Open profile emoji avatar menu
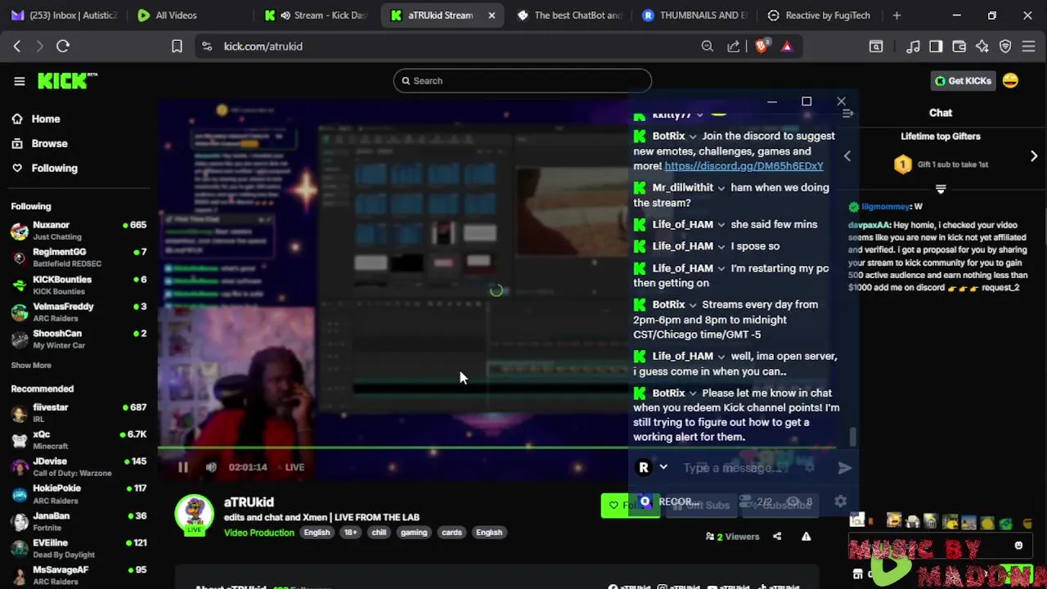The width and height of the screenshot is (1047, 589). (1011, 80)
